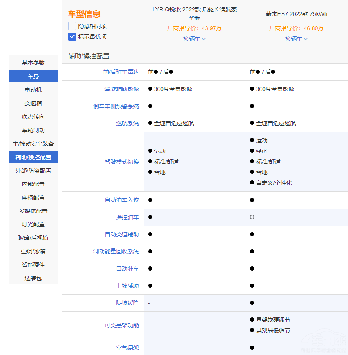Uncheck the 标示最优项 checkbox
Image resolution: width=348 pixels, height=355 pixels.
[72, 37]
